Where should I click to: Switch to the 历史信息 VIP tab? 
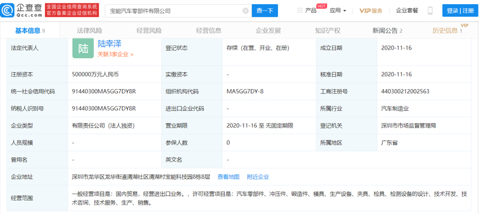point(448,30)
